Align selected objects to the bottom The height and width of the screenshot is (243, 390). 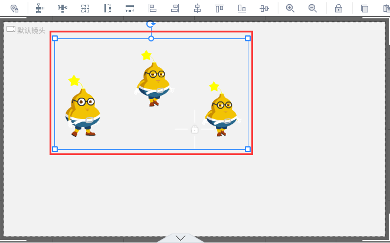pyautogui.click(x=242, y=8)
